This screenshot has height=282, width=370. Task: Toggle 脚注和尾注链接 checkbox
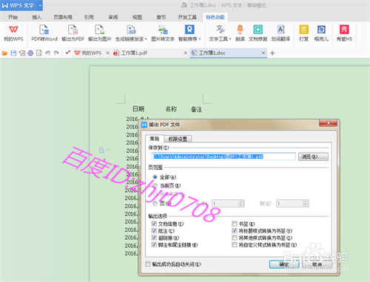tap(154, 244)
